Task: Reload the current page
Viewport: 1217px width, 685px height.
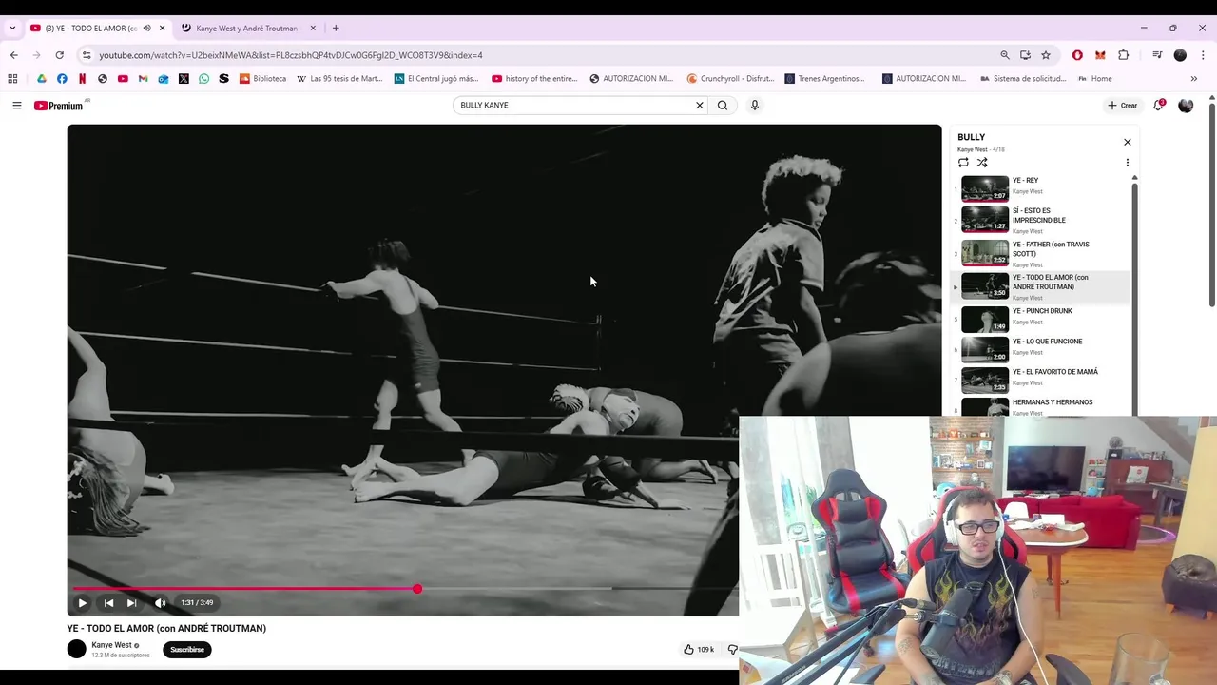Action: point(59,55)
